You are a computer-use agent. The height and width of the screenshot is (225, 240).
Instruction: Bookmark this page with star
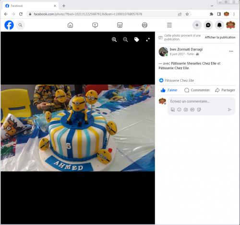coord(187,14)
